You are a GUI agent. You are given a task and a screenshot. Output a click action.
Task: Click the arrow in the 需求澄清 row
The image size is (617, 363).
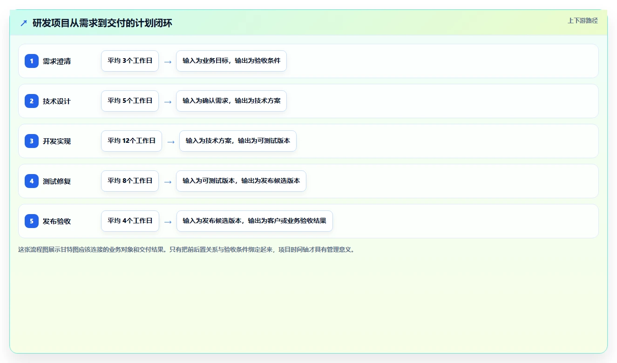pos(168,61)
